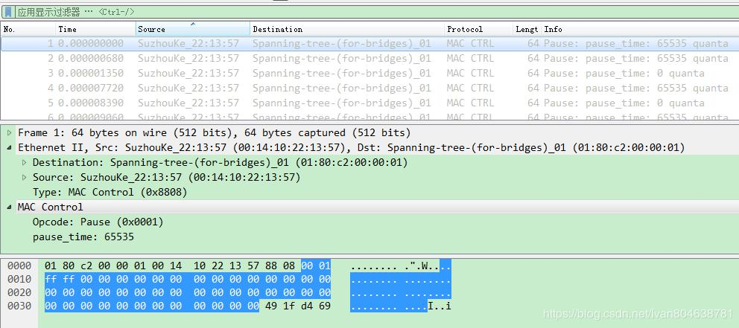This screenshot has width=739, height=328.
Task: Sort by the Destination column header
Action: [347, 29]
